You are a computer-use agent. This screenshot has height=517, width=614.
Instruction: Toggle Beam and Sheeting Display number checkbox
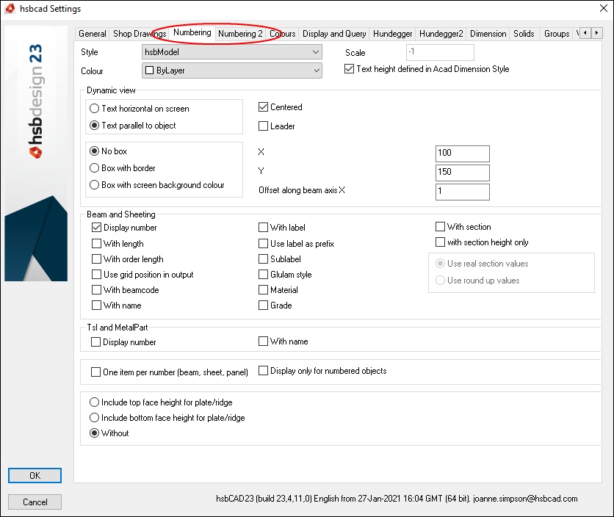coord(124,228)
